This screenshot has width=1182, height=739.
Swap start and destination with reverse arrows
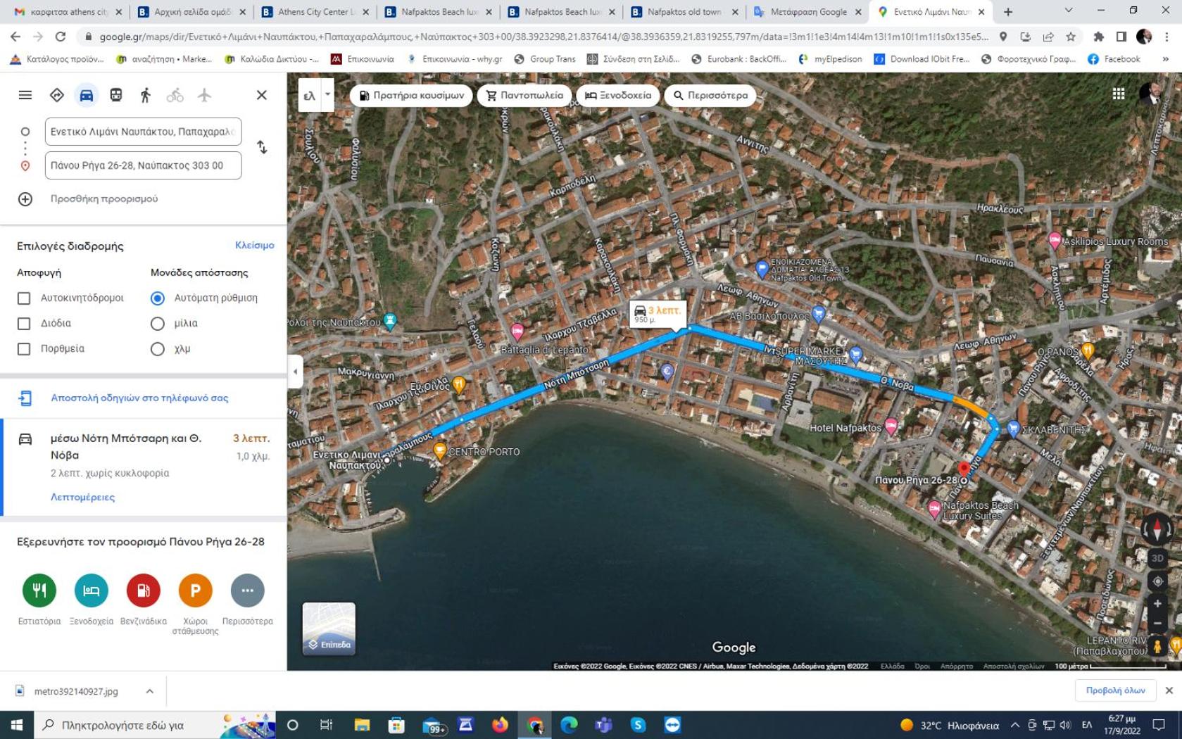262,147
